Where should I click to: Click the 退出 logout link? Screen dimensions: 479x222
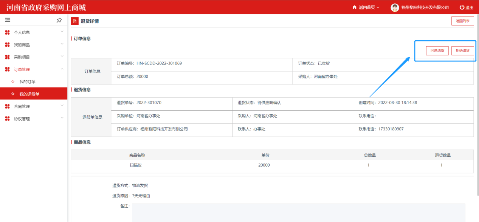469,8
